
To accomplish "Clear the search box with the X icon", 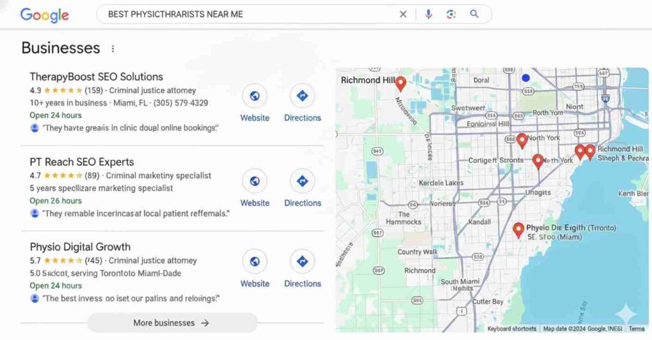I will point(403,14).
